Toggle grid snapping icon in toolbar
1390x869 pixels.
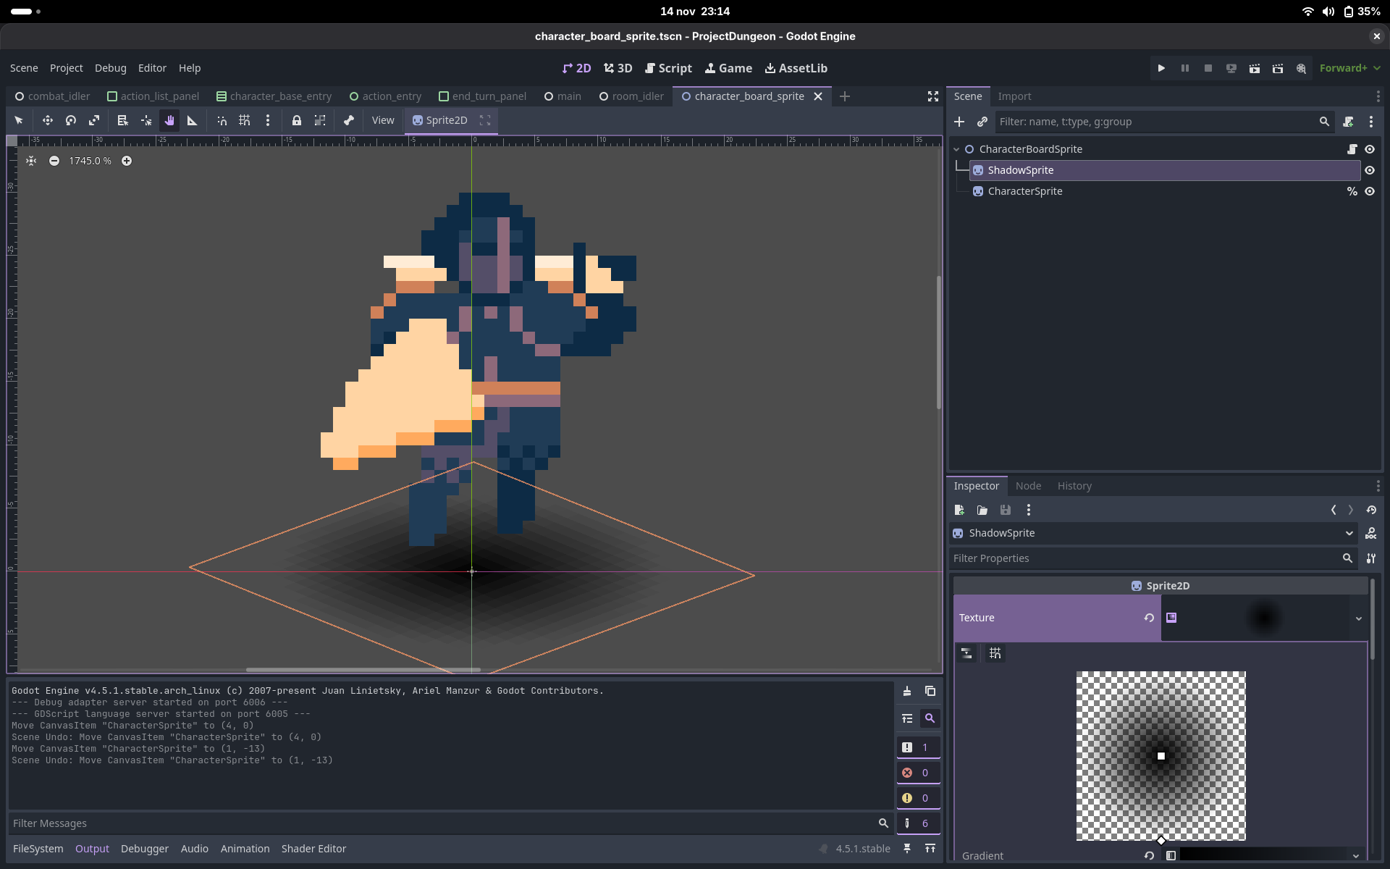[245, 120]
